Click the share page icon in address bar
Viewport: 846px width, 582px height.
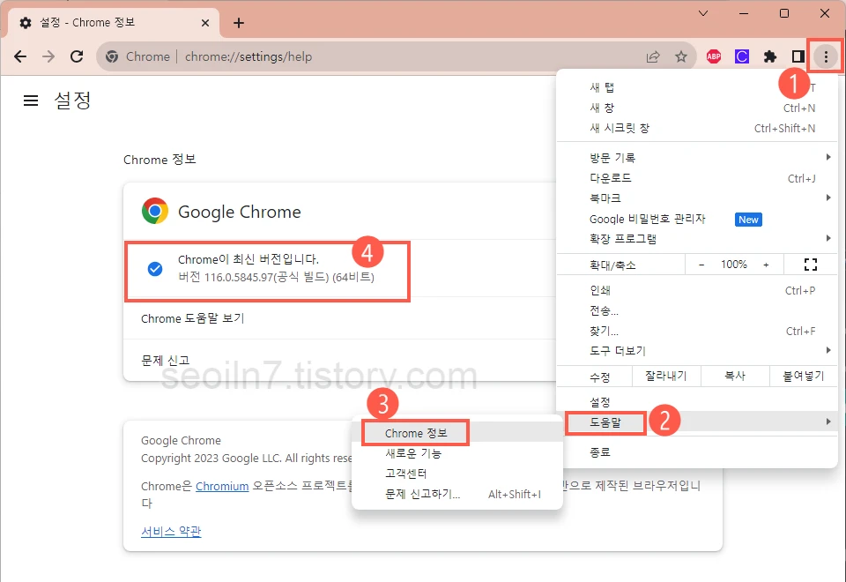click(x=653, y=56)
